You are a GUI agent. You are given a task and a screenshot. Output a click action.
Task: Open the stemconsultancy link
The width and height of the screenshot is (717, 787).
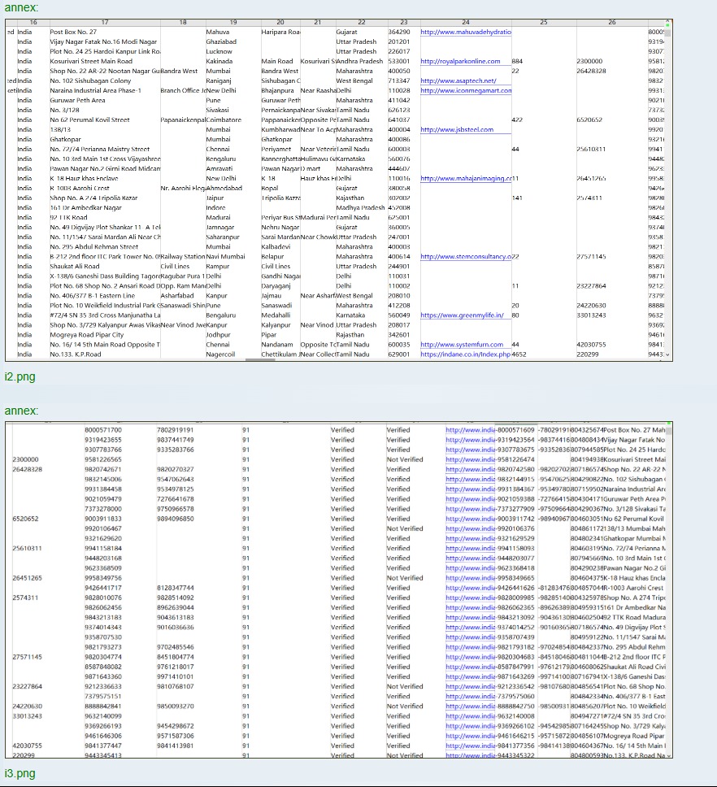tap(465, 256)
